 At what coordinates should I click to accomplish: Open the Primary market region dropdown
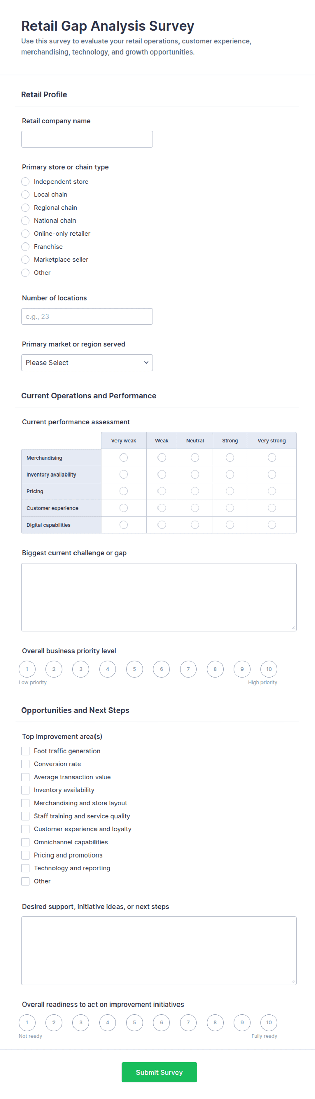[x=87, y=363]
